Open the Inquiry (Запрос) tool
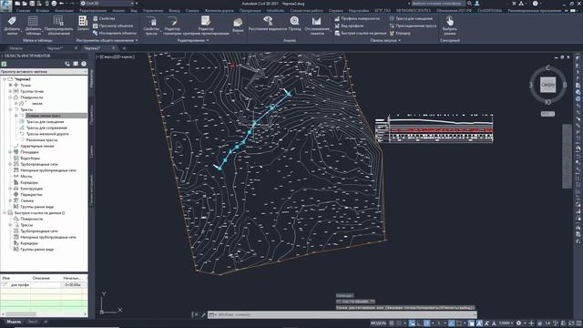583x328 pixels. tap(83, 23)
